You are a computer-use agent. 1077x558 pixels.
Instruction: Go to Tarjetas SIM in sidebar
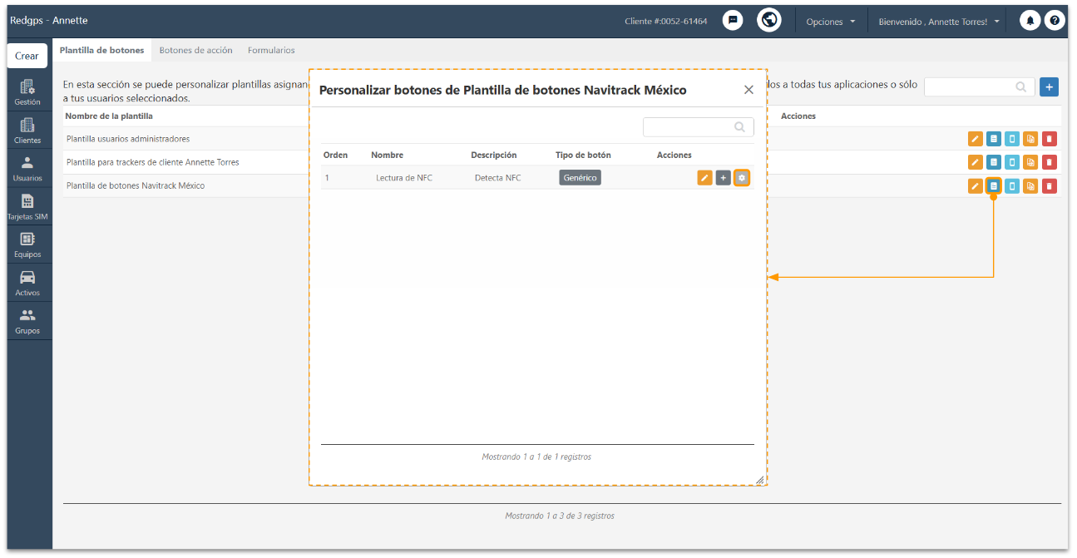coord(27,207)
